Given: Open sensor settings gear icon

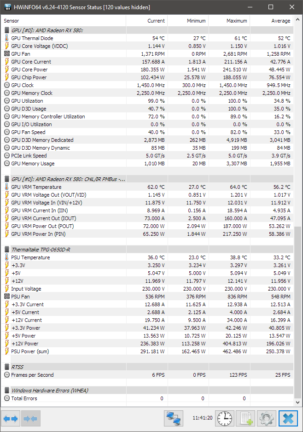Looking at the screenshot, I should click(x=266, y=419).
